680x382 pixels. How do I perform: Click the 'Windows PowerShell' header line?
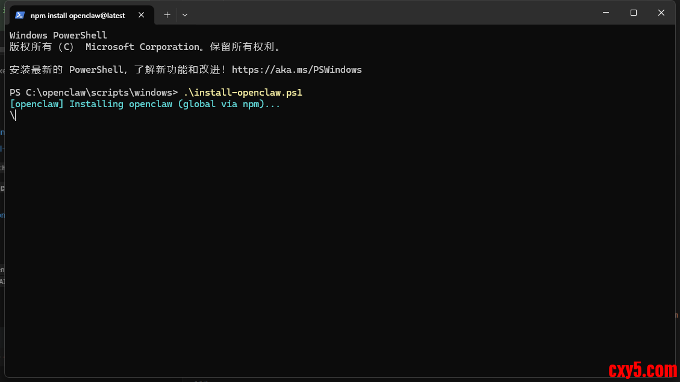tap(58, 35)
